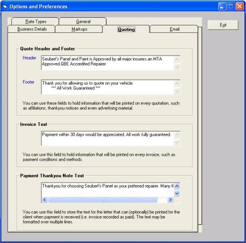Click Invoice Text scroll down arrow
Viewport: 246px width, 243px height.
coord(177,142)
